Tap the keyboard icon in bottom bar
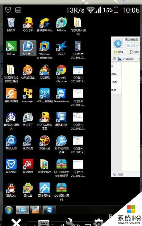The image size is (142, 226). click(x=44, y=223)
